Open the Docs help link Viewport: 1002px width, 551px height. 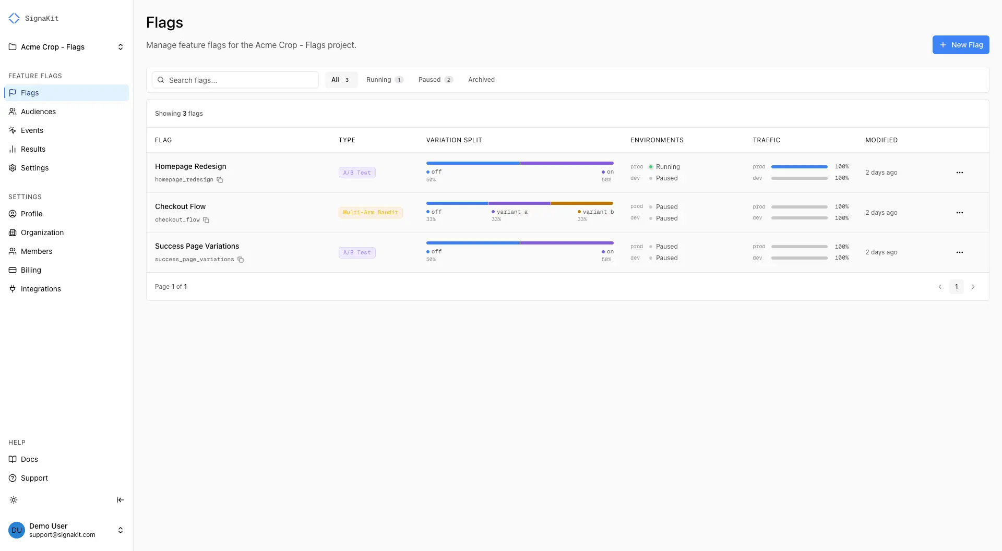[x=66, y=459]
